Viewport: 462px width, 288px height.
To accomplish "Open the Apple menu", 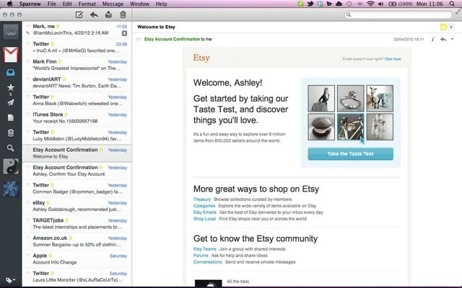I will pos(9,4).
